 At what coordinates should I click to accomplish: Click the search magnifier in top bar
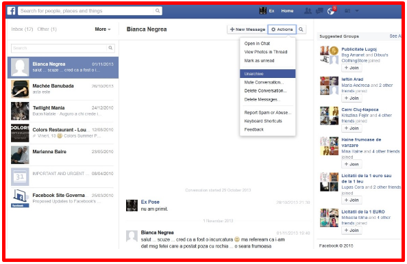click(158, 11)
